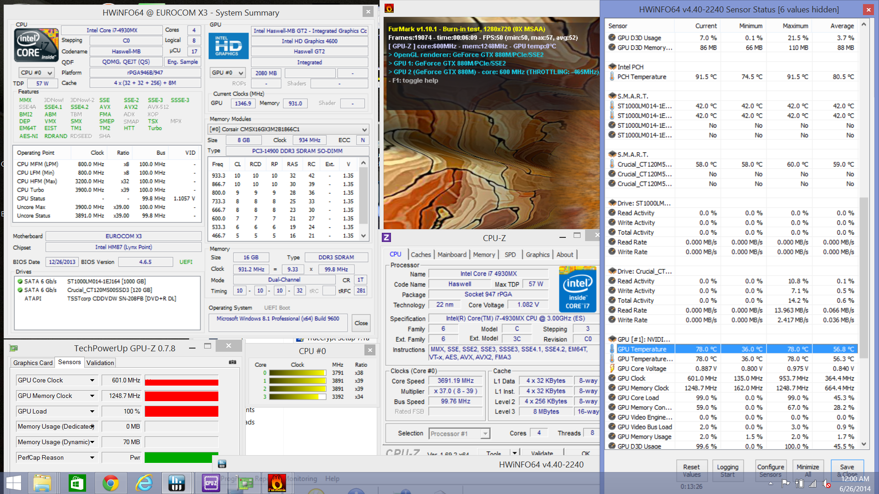Click the Reset Values button
This screenshot has height=494, width=879.
[x=691, y=470]
